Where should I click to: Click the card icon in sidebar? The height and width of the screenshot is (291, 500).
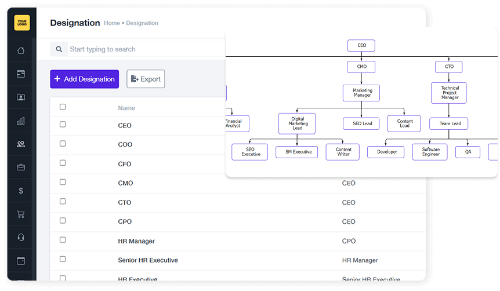pyautogui.click(x=21, y=74)
